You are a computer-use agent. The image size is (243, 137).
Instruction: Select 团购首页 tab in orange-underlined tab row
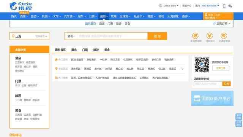pos(60,50)
